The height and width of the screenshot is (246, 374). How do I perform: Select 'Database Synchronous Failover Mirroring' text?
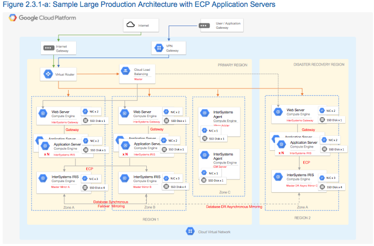click(x=111, y=204)
